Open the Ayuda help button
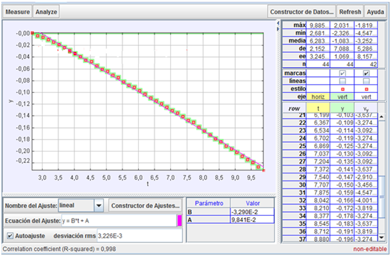This screenshot has width=392, height=257. tap(375, 12)
